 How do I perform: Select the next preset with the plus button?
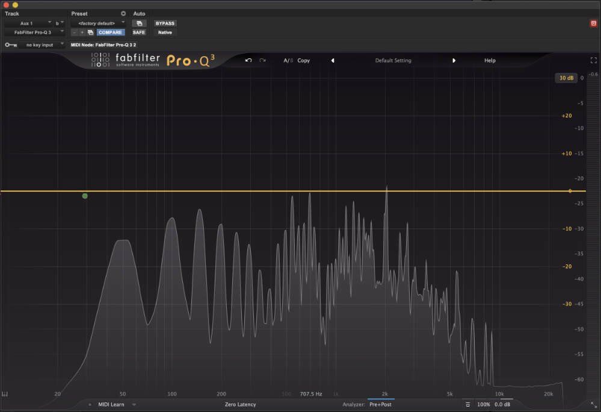pos(82,32)
